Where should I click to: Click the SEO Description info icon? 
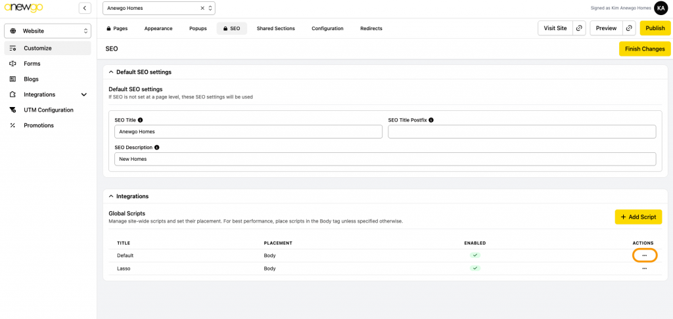[156, 148]
